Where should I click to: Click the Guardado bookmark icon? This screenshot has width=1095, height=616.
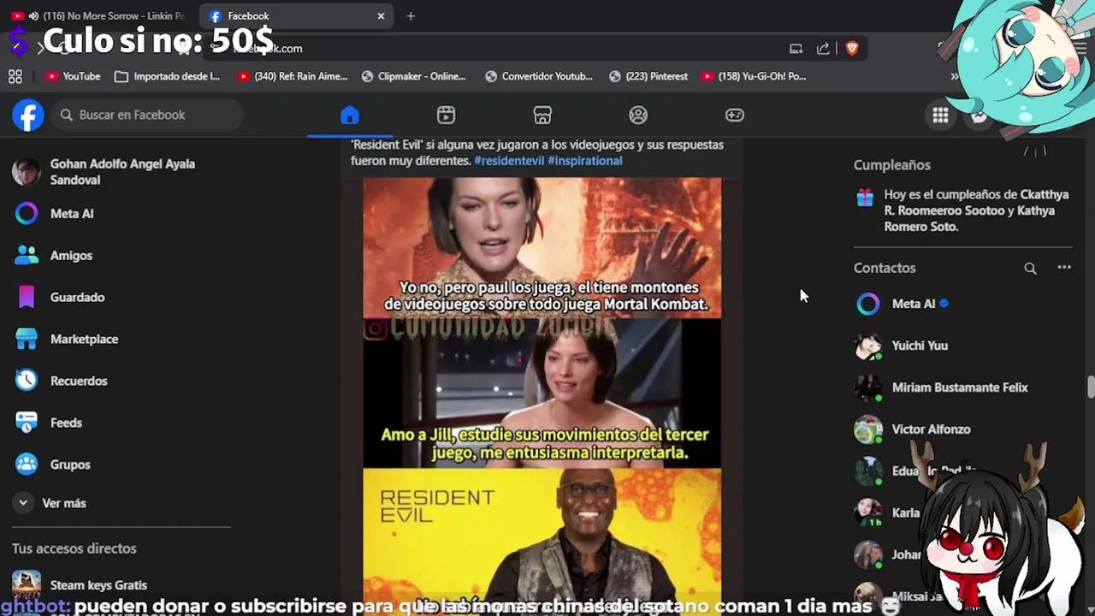click(x=27, y=298)
